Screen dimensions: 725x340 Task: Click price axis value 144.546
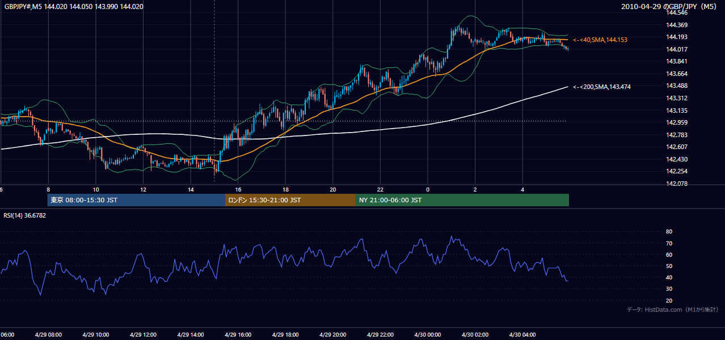(677, 12)
